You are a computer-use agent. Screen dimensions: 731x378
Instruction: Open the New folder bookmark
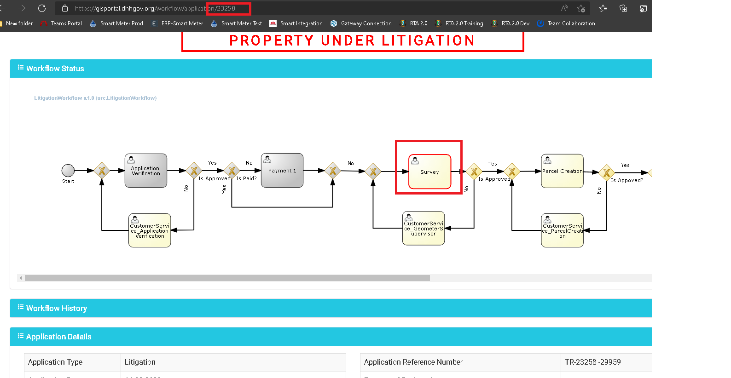coord(17,23)
